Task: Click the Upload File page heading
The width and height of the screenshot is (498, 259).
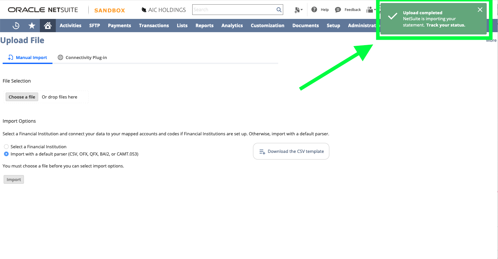Action: click(x=22, y=40)
